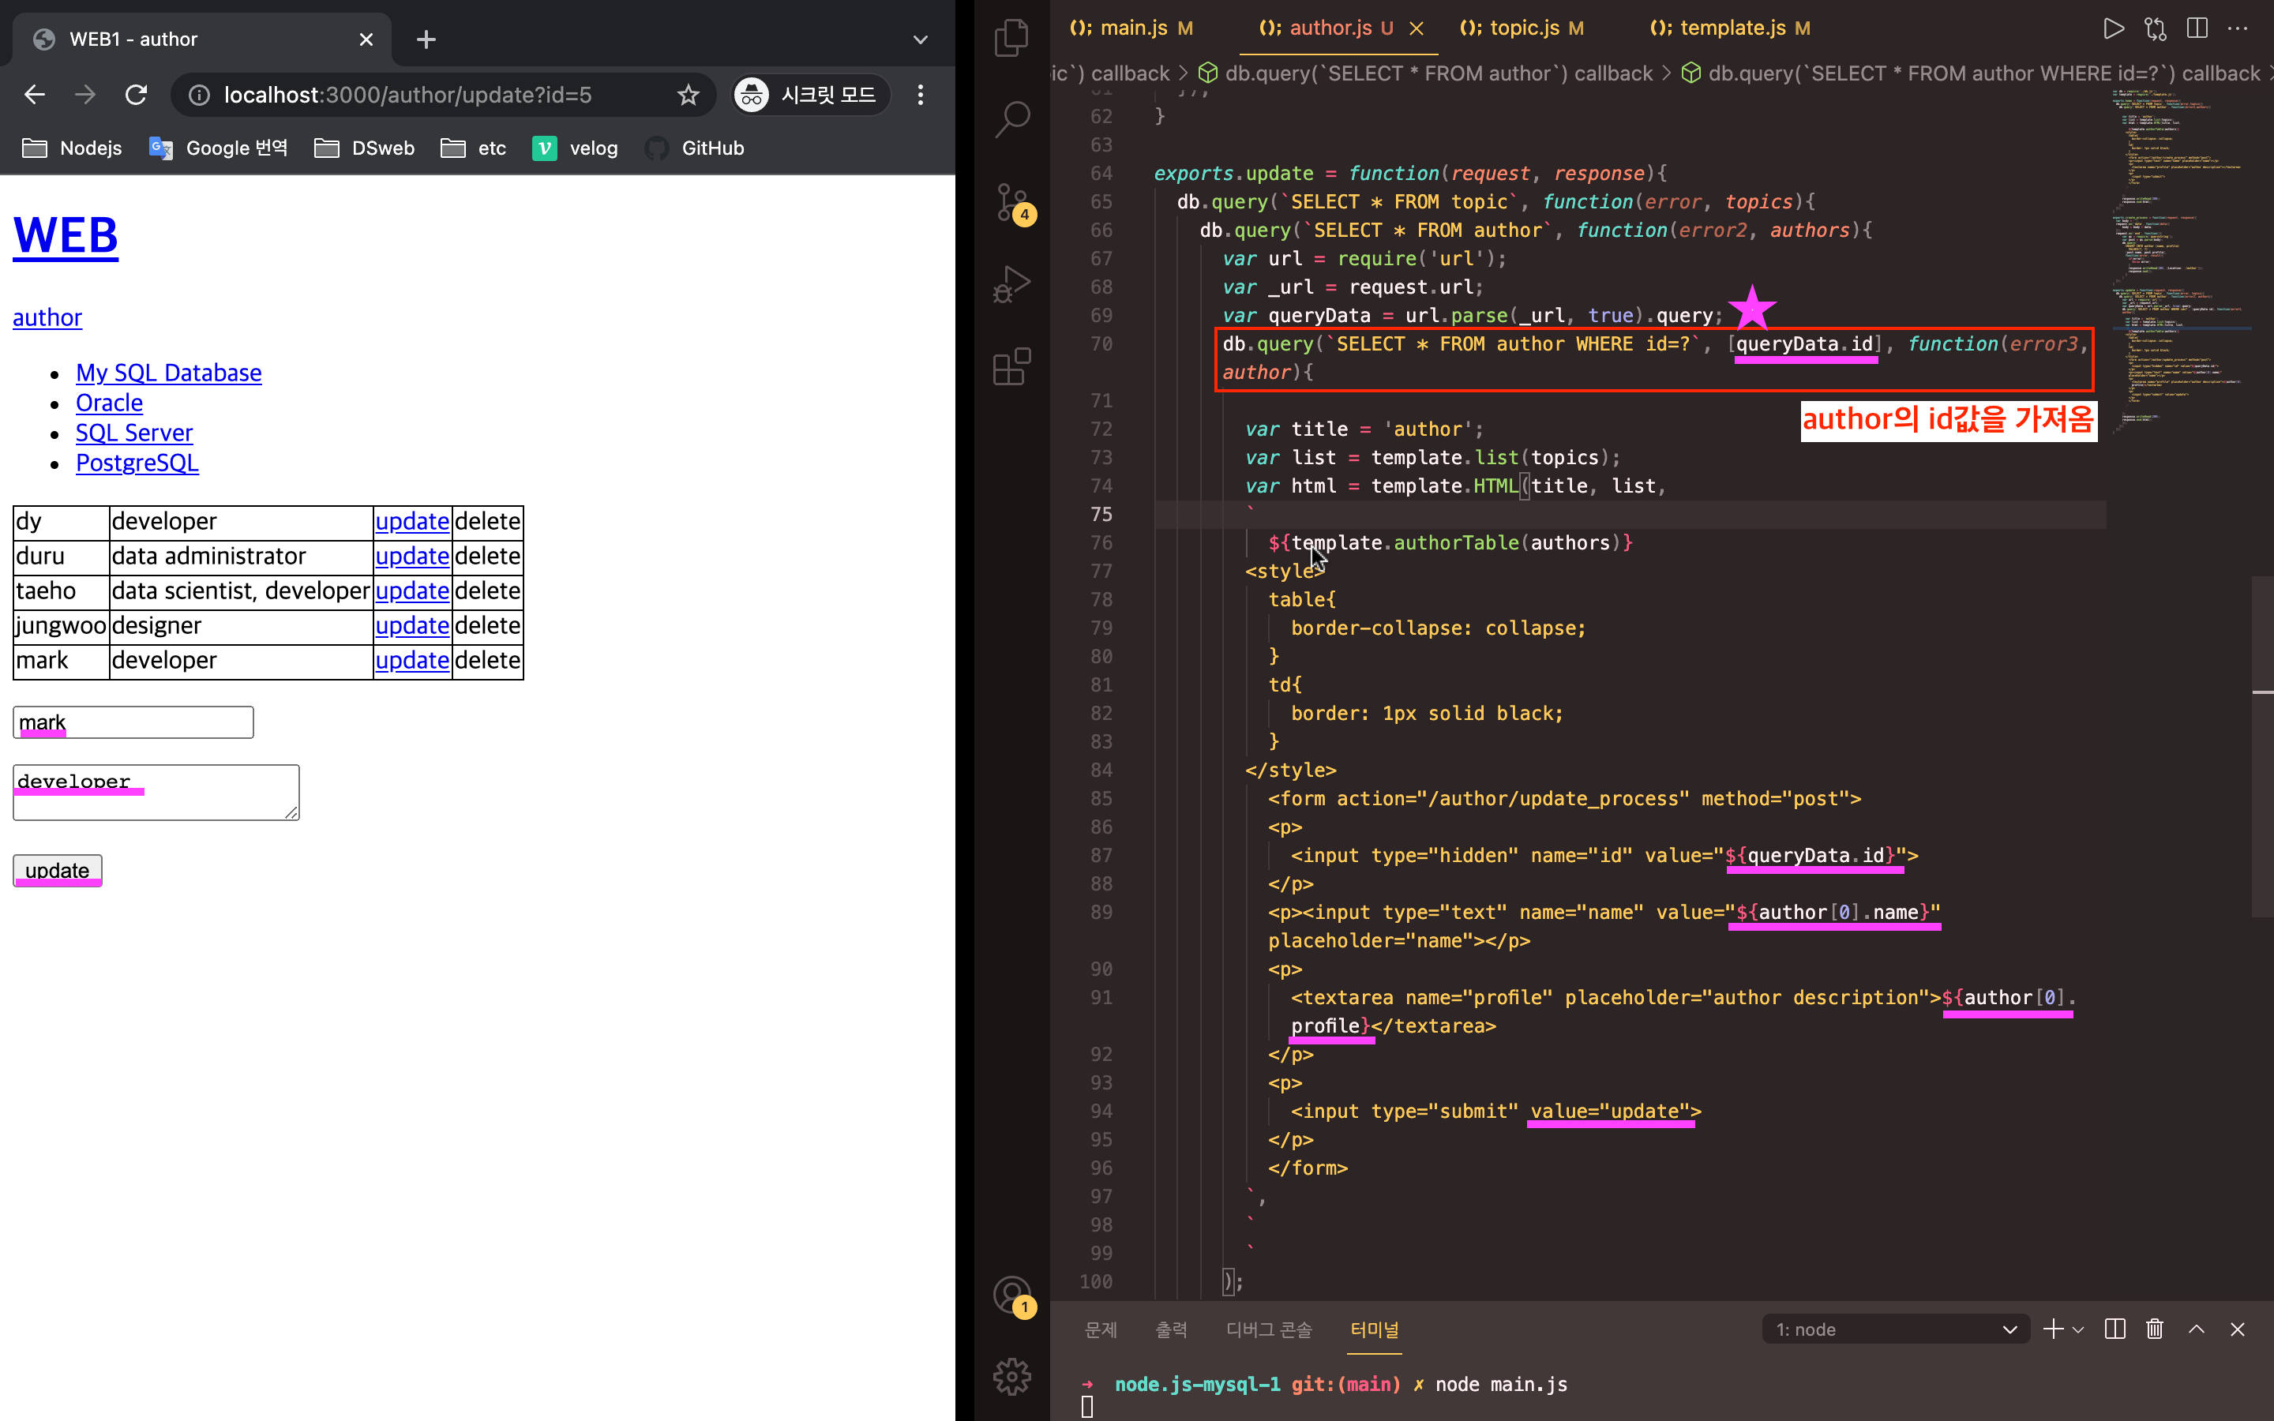Kill terminal with trash icon
Image resolution: width=2274 pixels, height=1421 pixels.
click(2155, 1329)
